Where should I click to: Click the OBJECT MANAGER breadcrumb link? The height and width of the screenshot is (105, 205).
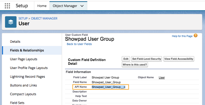point(44,18)
